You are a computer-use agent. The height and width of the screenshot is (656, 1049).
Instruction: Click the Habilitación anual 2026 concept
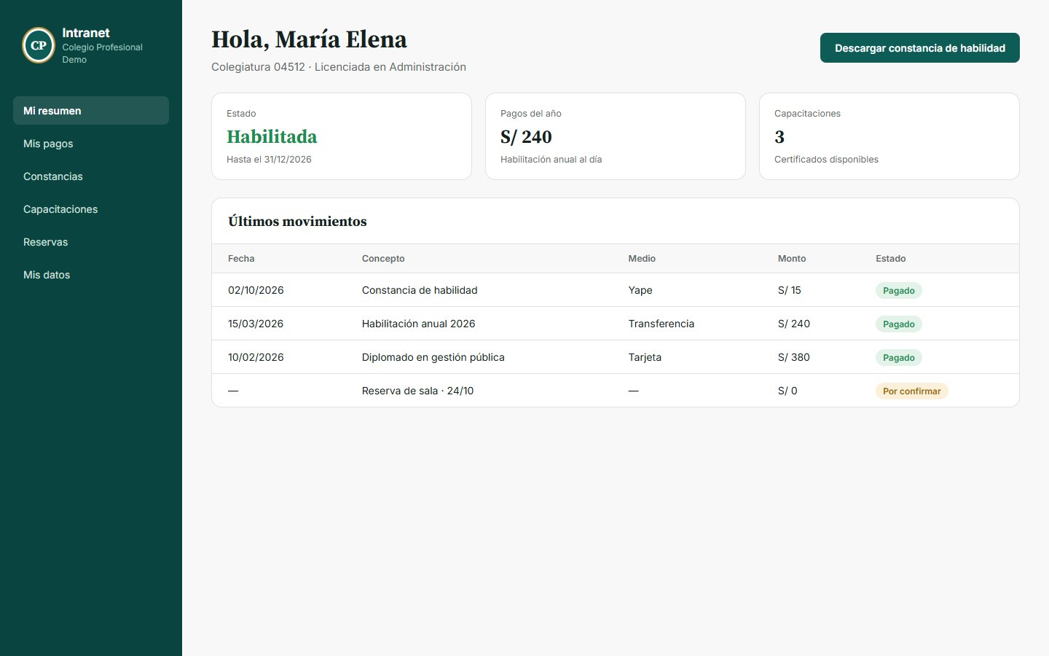pos(418,324)
